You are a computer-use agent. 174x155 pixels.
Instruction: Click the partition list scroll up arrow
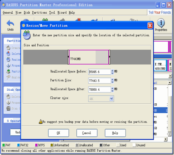pos(169,83)
